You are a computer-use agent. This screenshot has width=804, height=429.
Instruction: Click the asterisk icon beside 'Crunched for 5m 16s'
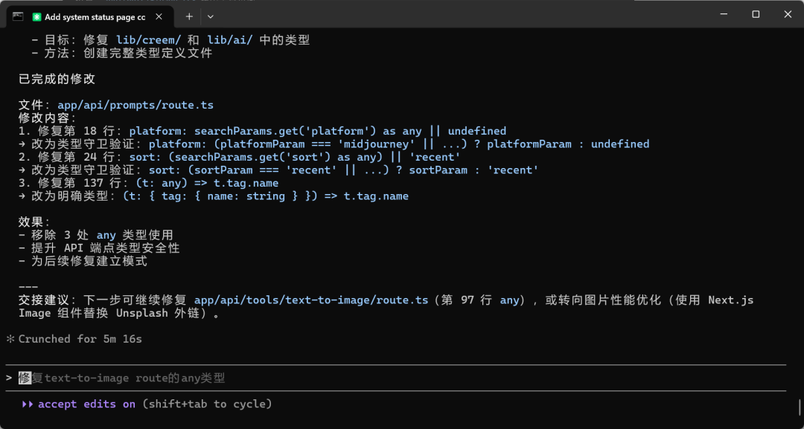10,339
